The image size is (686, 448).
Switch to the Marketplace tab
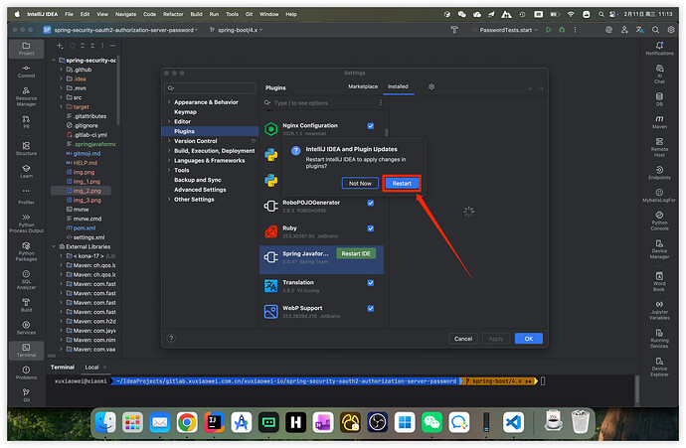362,87
